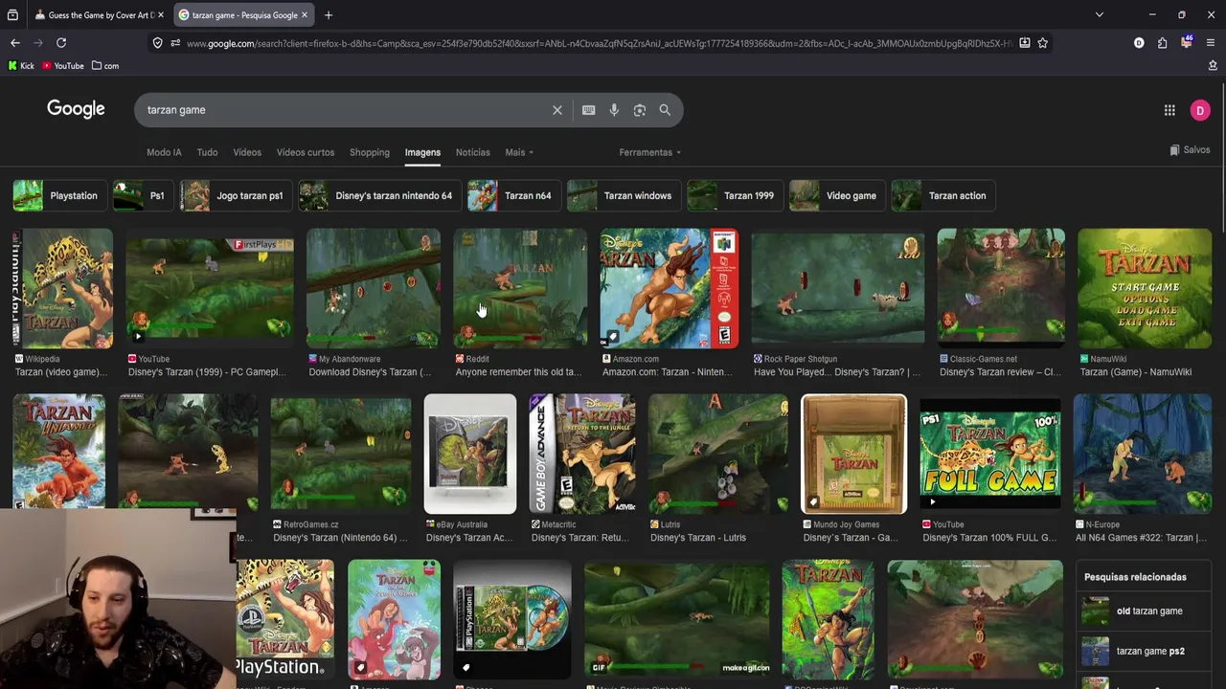Open the NamuWiki Tarzan start menu thumbnail
The image size is (1226, 689).
coord(1145,288)
